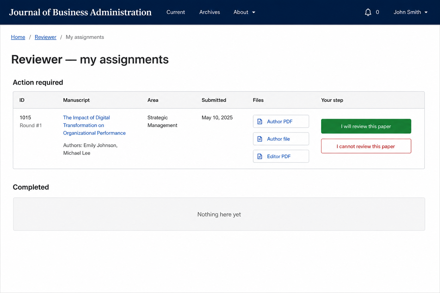
Task: Click the Completed section heading
Action: (31, 187)
